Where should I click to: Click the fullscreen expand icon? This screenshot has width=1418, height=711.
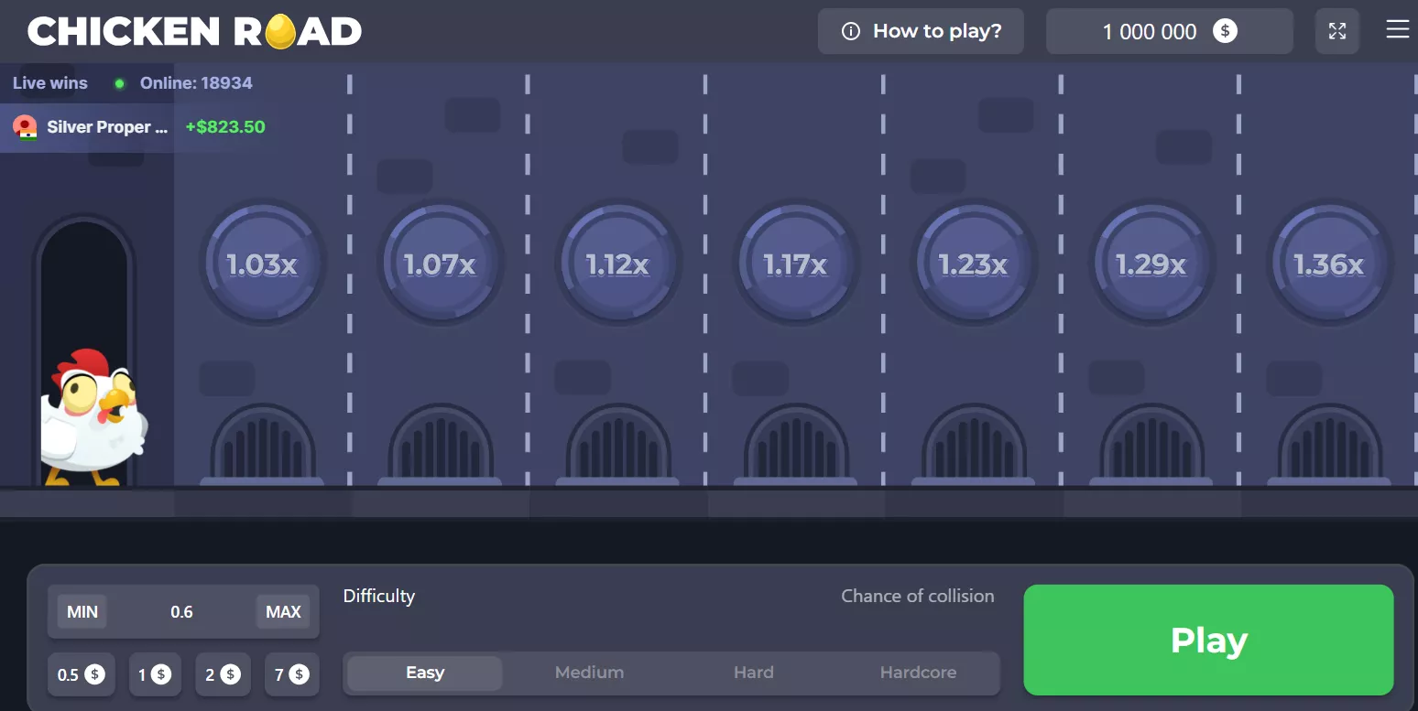pos(1336,31)
